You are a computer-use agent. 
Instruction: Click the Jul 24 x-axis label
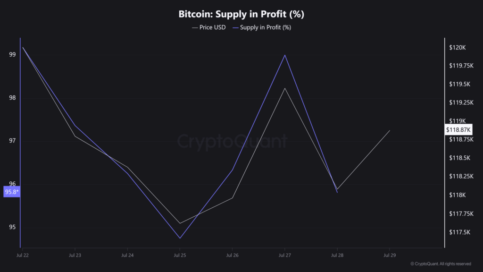point(127,255)
